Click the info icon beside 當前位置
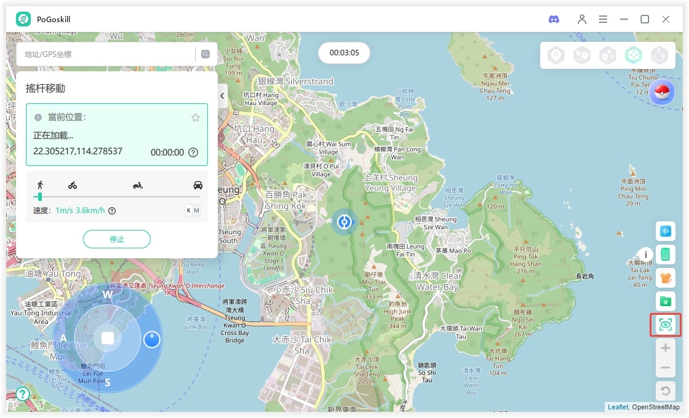689x418 pixels. pos(38,117)
